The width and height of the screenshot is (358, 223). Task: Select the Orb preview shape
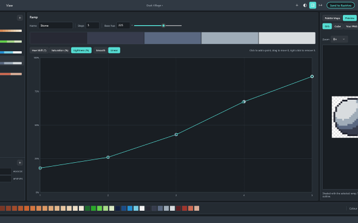[327, 26]
